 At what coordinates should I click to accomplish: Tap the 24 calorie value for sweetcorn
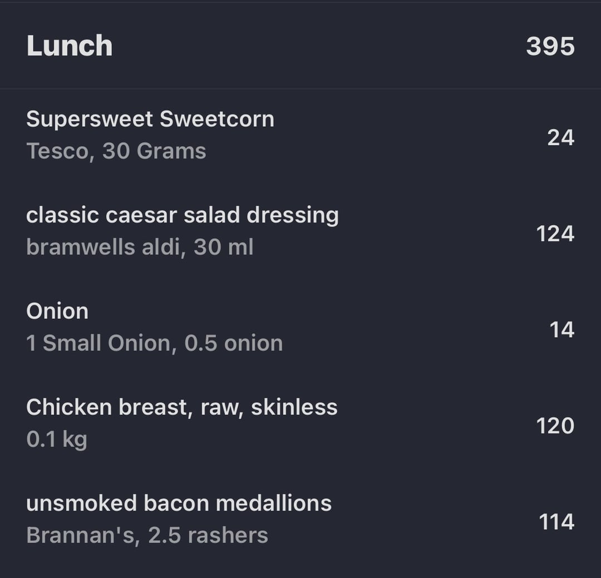click(560, 137)
